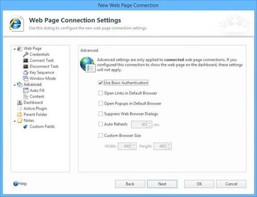Click the Window Mode icon
This screenshot has width=257, height=197.
(26, 79)
